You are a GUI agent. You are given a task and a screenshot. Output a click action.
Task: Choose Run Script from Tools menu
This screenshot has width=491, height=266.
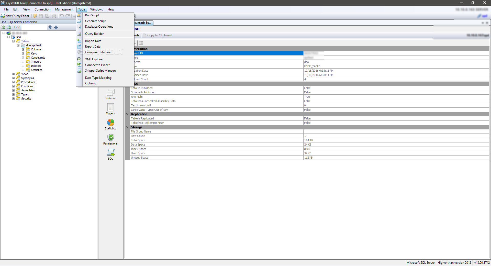[x=105, y=15]
